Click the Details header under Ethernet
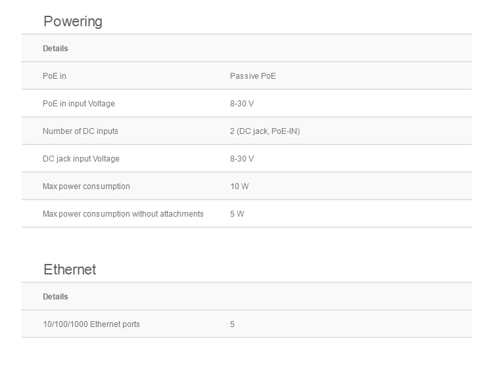The height and width of the screenshot is (369, 493). pyautogui.click(x=55, y=297)
